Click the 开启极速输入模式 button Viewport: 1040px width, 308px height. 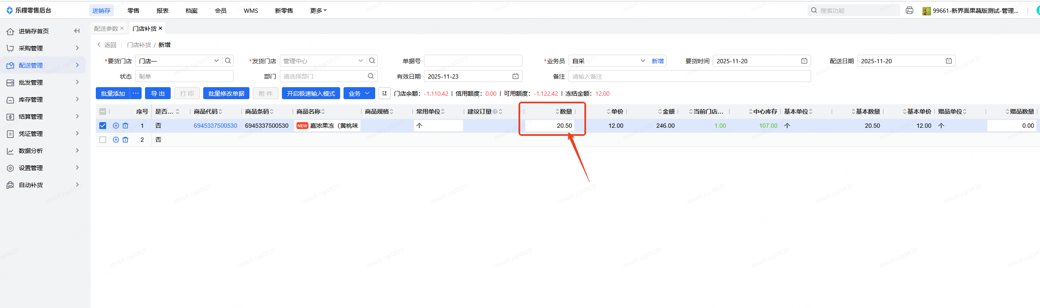point(311,93)
